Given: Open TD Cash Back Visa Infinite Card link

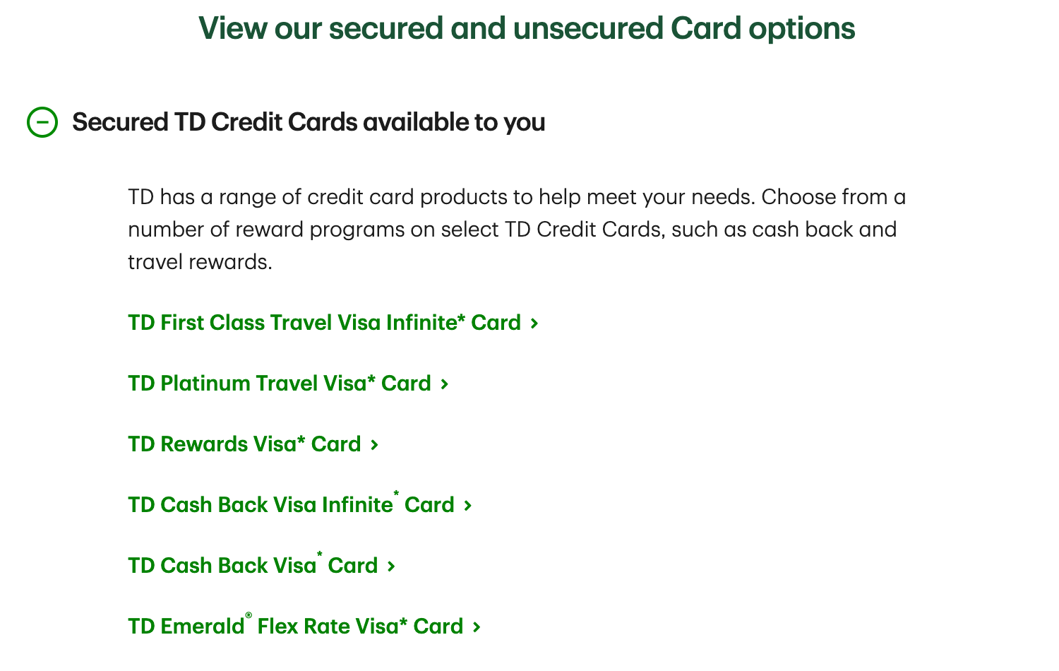Looking at the screenshot, I should point(291,505).
